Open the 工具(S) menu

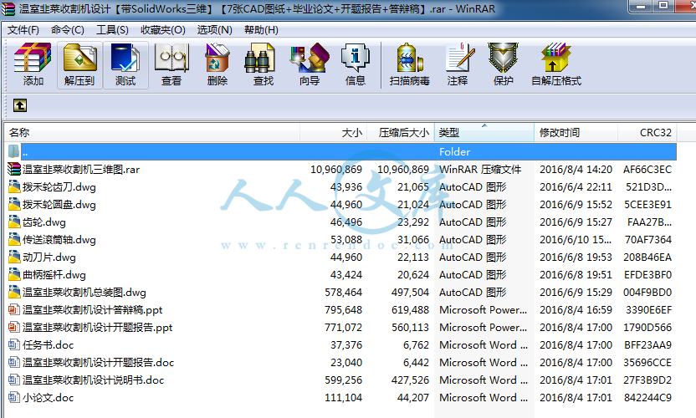[x=112, y=30]
